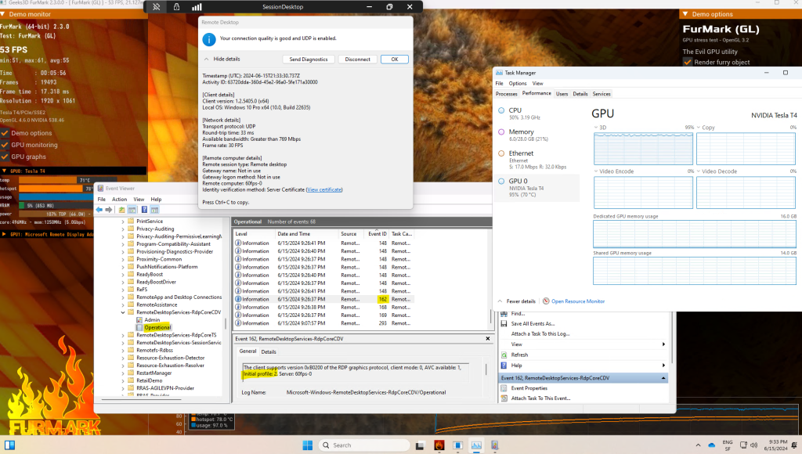The height and width of the screenshot is (454, 802).
Task: Click the volume speaker tray icon
Action: pos(754,445)
